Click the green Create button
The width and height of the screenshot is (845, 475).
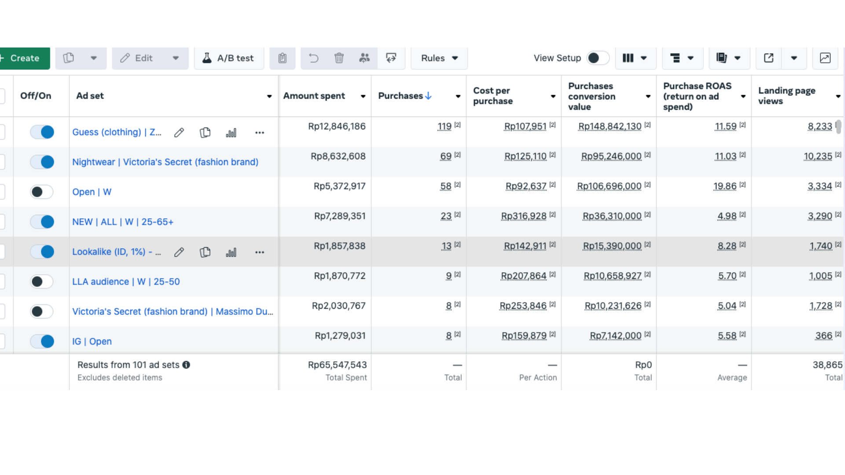(x=25, y=58)
